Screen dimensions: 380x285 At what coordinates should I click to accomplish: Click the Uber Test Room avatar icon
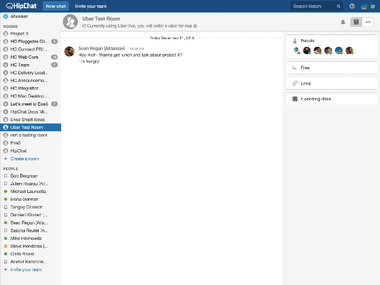click(71, 22)
